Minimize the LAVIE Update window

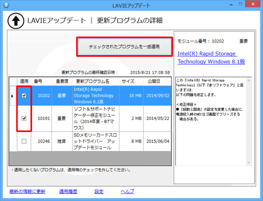[x=231, y=4]
